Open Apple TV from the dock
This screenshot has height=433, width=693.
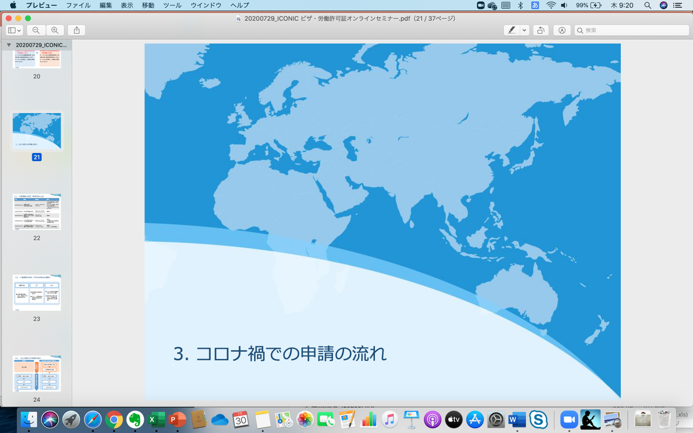[x=453, y=419]
